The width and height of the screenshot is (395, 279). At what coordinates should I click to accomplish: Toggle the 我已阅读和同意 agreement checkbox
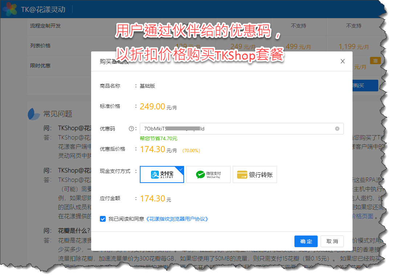click(103, 219)
